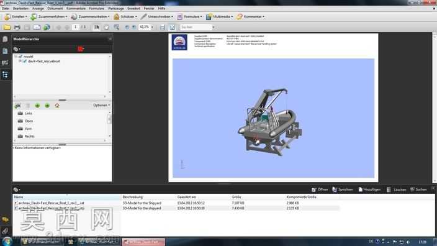Open the Formulare toolbar dropdown
The height and width of the screenshot is (246, 437).
[x=189, y=17]
